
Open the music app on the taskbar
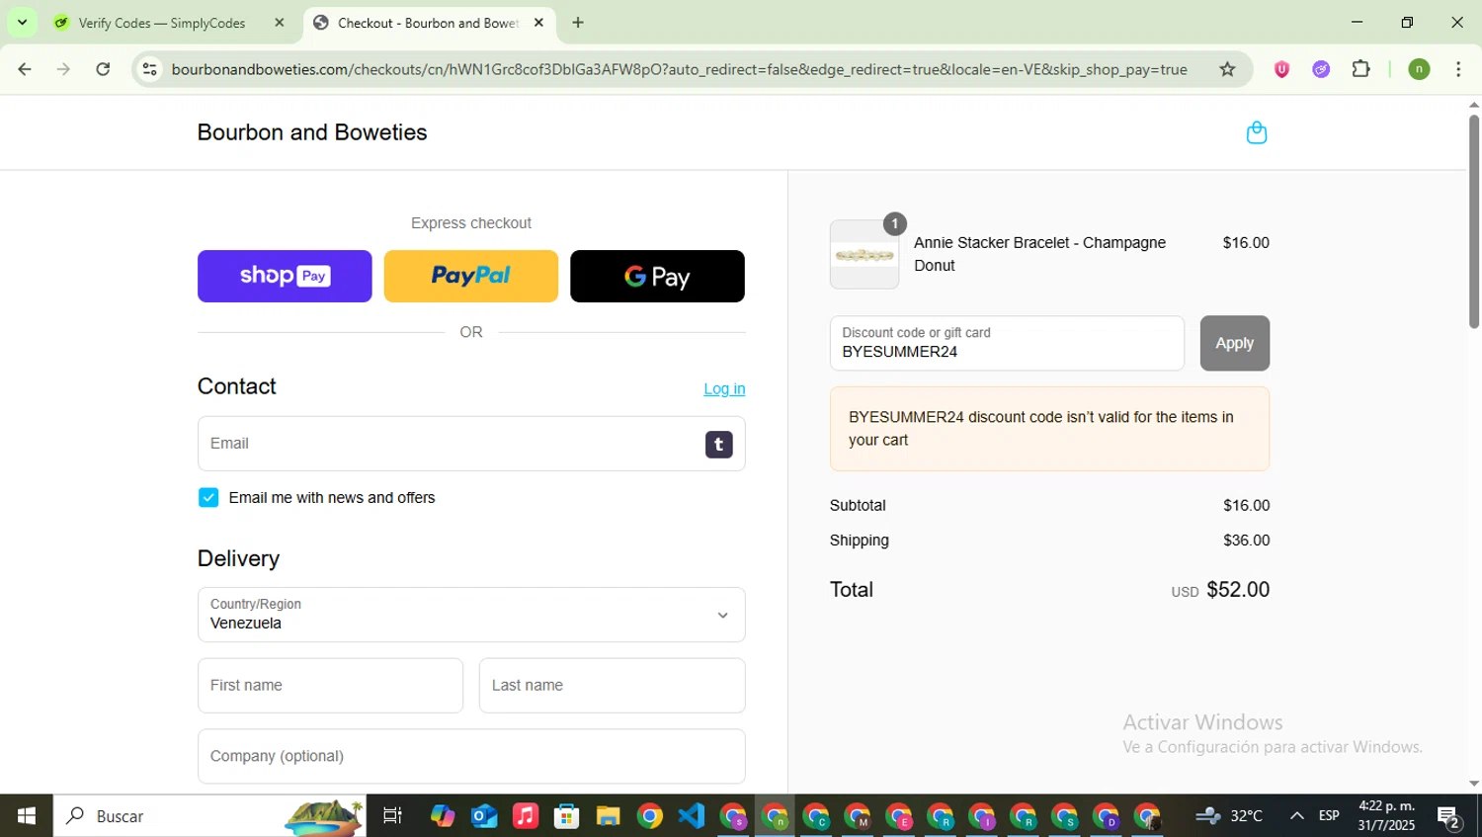click(526, 816)
